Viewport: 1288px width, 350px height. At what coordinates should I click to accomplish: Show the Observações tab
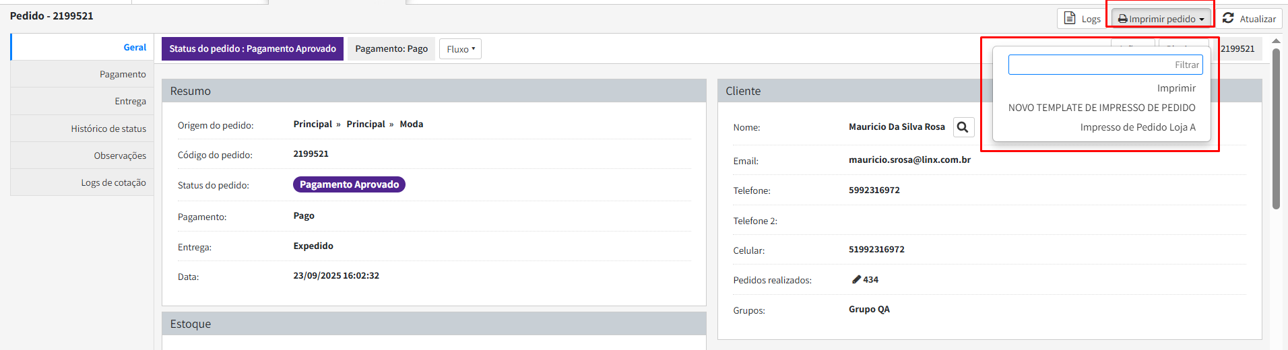click(120, 155)
